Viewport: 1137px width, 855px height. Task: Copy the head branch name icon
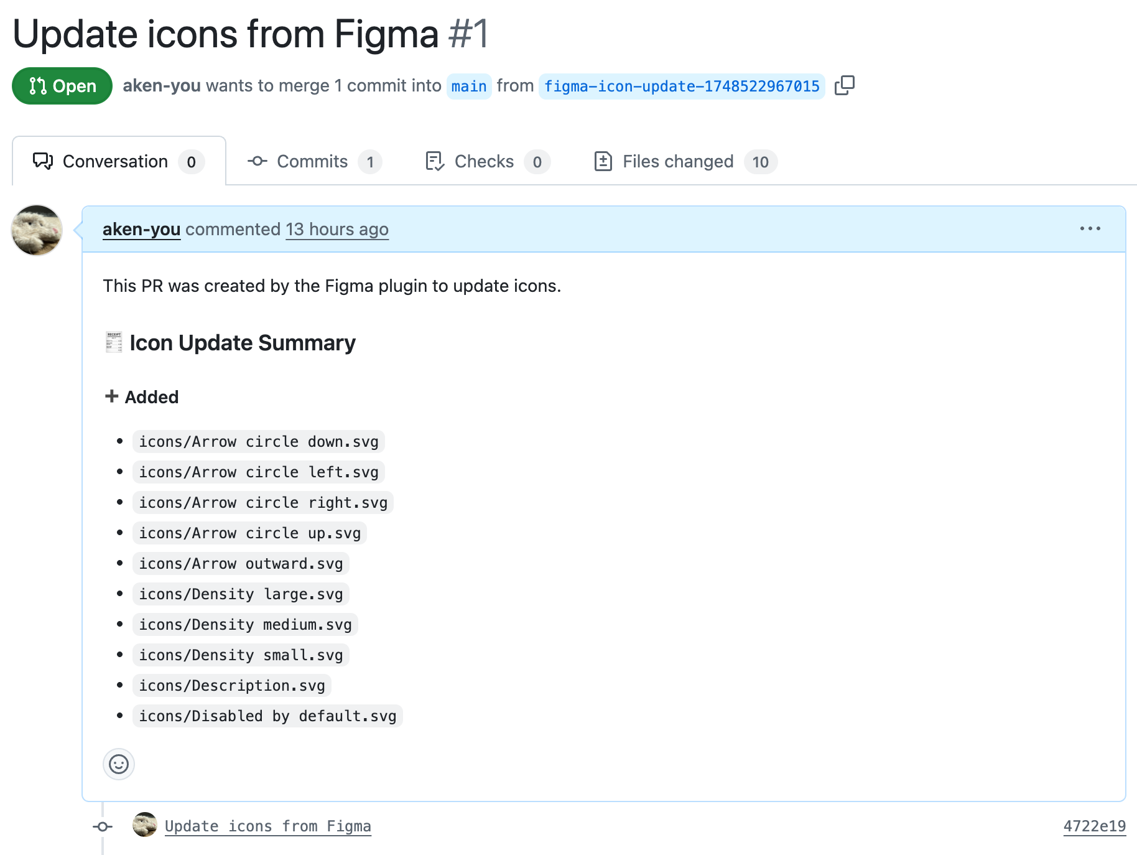pos(844,85)
